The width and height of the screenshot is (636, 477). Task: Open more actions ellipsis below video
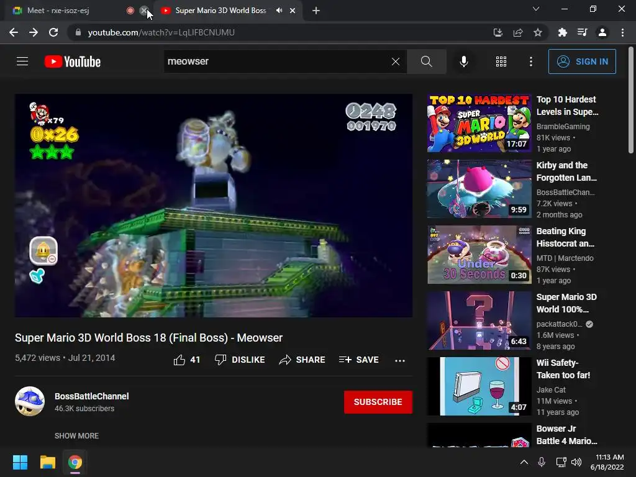[x=400, y=360]
